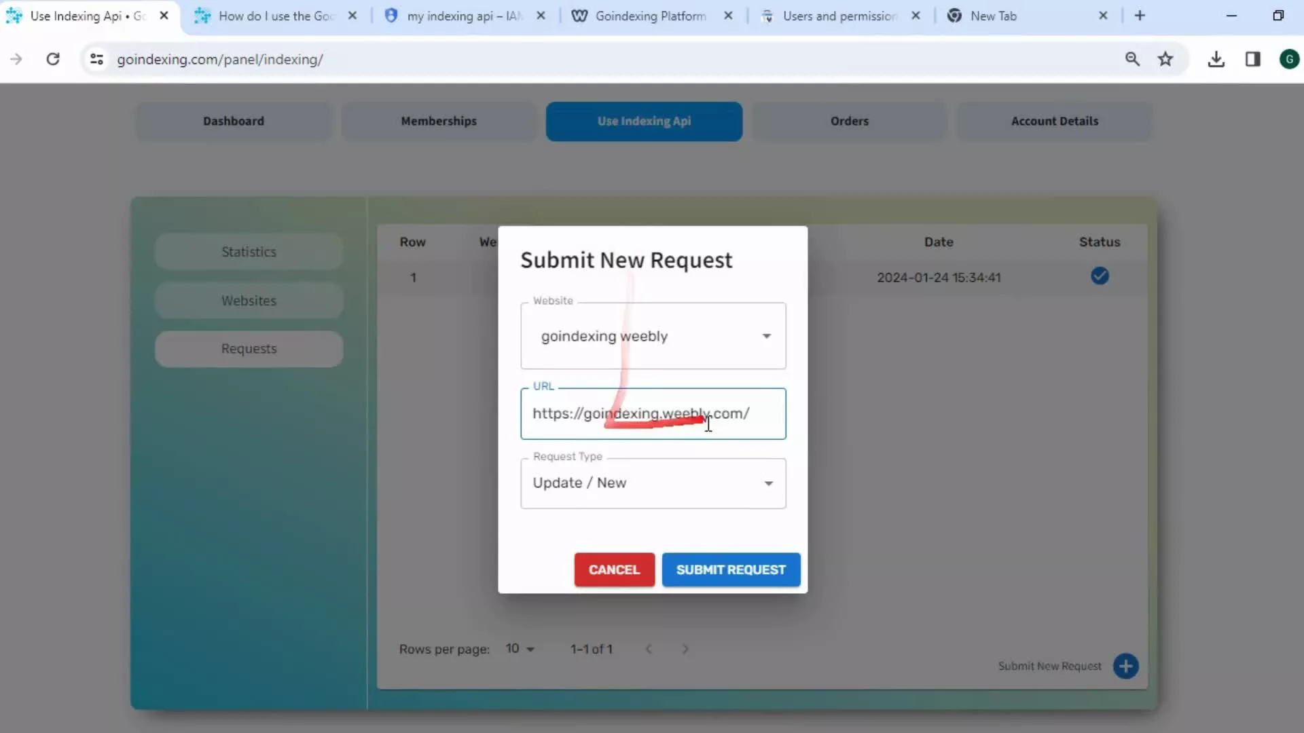The height and width of the screenshot is (733, 1304).
Task: Click the '1-1 of 1' pagination text
Action: pyautogui.click(x=592, y=649)
